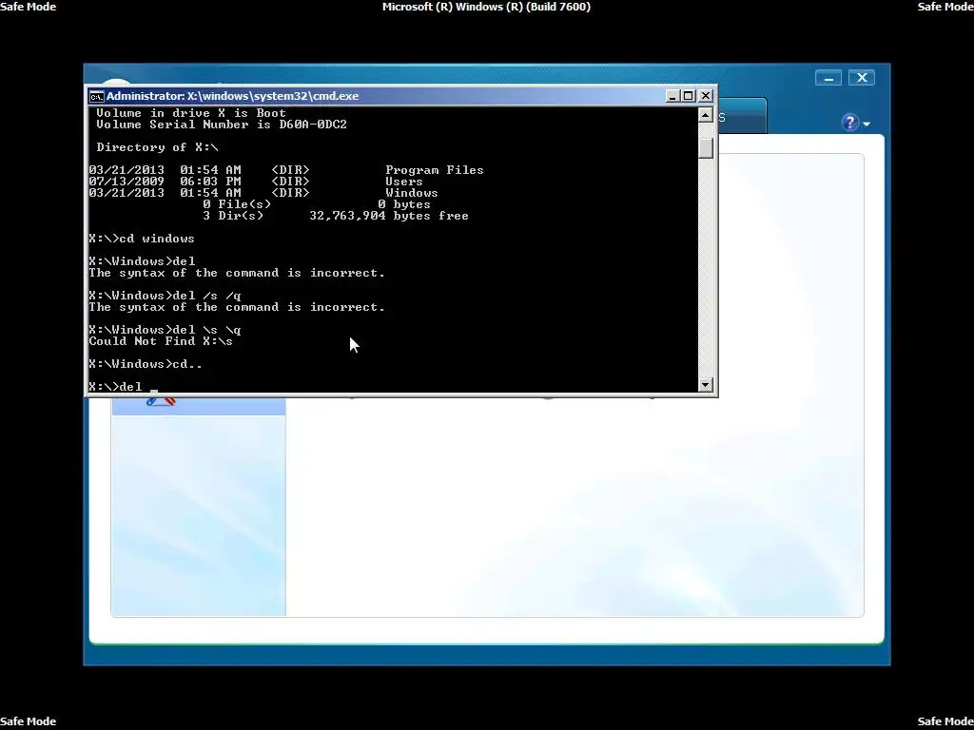
Task: Minimize the Command Prompt window
Action: coord(672,96)
